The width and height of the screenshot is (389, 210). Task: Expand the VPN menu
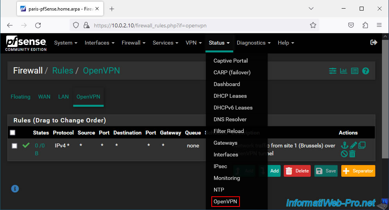pyautogui.click(x=194, y=43)
